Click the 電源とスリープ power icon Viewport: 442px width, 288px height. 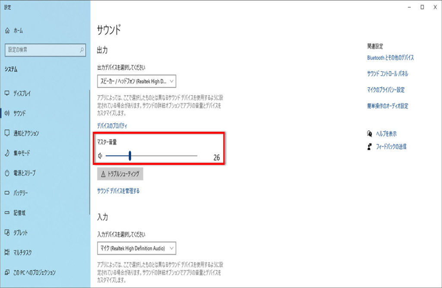pyautogui.click(x=7, y=173)
